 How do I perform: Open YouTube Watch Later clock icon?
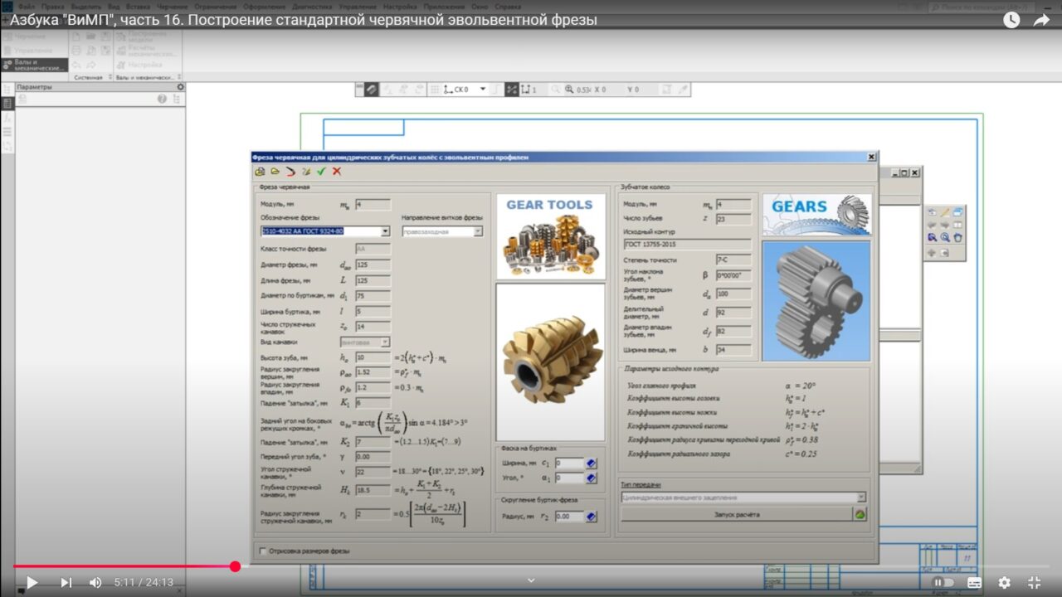point(1011,20)
